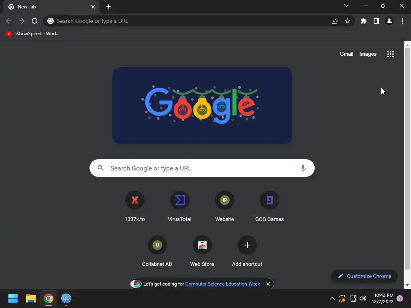Go back using the browser back arrow
Viewport: 411px width, 308px height.
click(9, 21)
